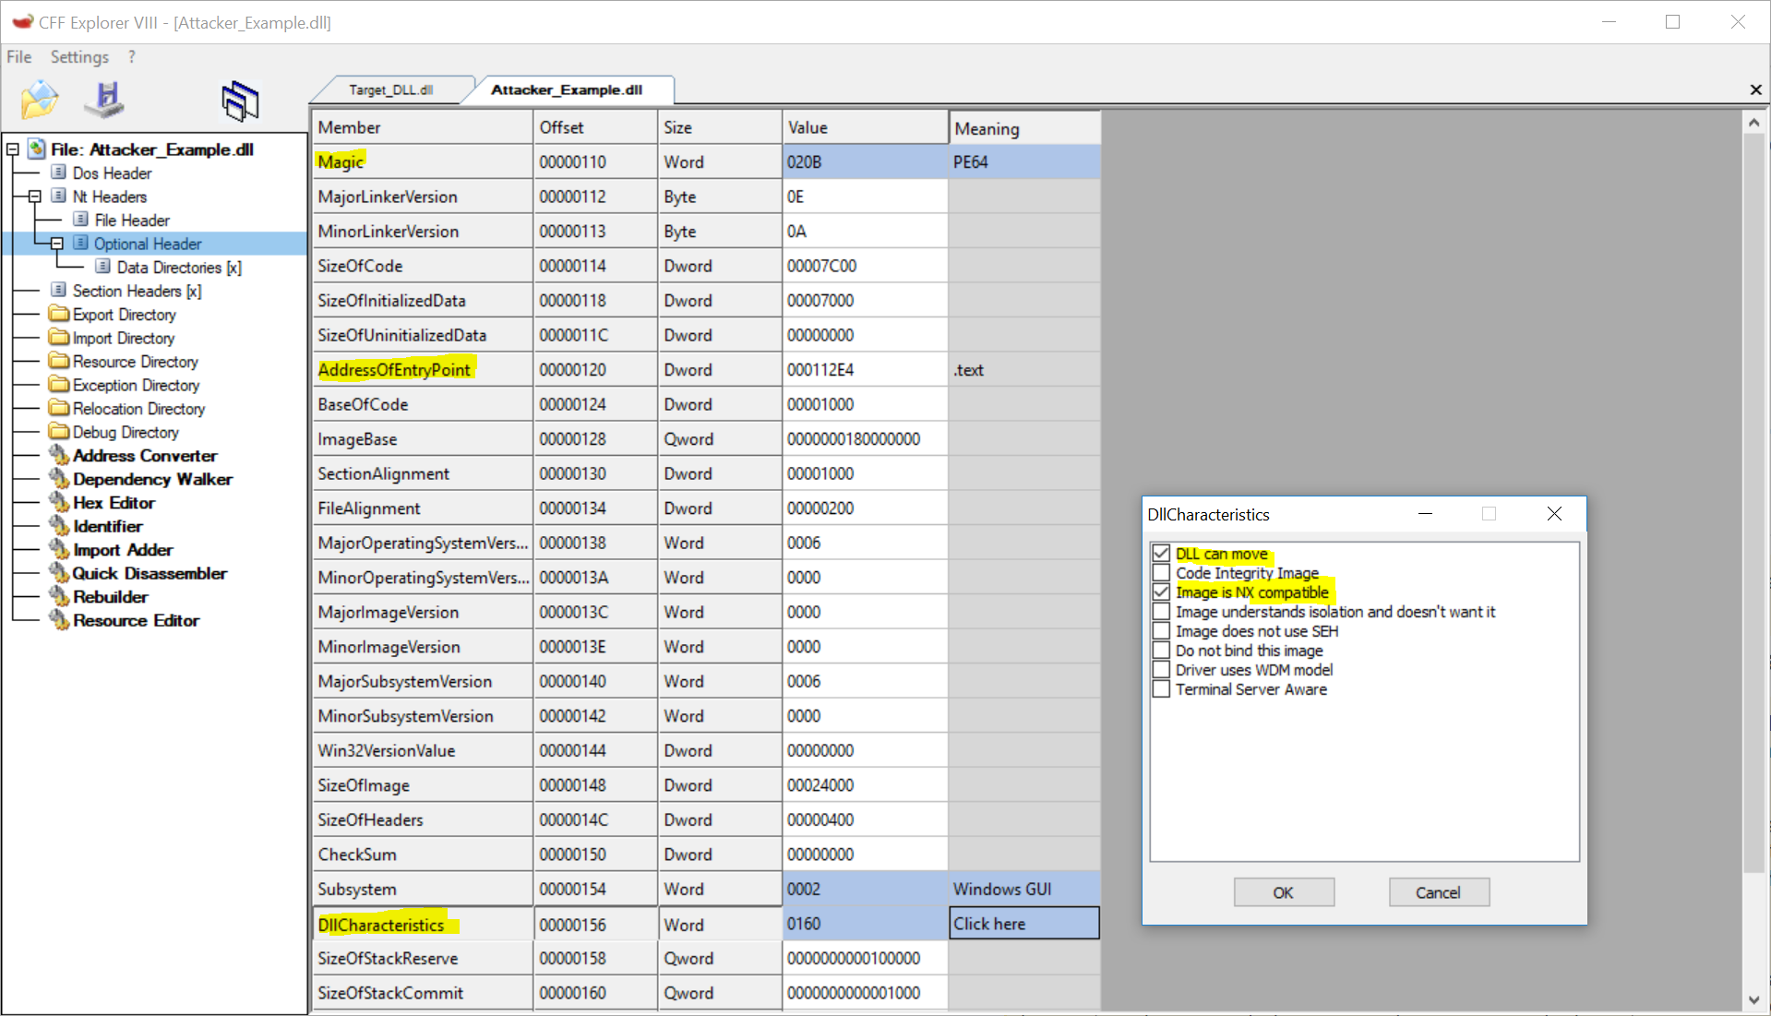The width and height of the screenshot is (1771, 1016).
Task: Click the vertical scrollbar down arrow
Action: click(1754, 999)
